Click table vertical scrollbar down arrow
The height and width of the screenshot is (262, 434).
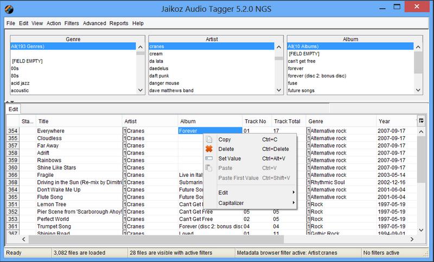(421, 230)
